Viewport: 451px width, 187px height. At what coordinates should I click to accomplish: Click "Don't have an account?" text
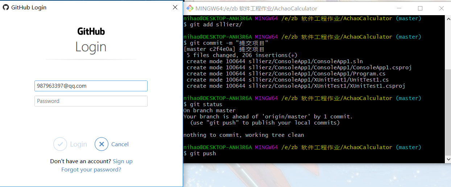[80, 161]
